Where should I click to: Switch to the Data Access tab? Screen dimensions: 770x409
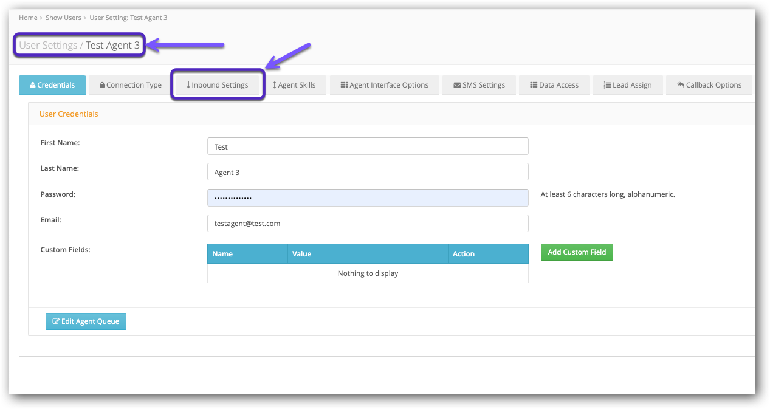point(554,85)
